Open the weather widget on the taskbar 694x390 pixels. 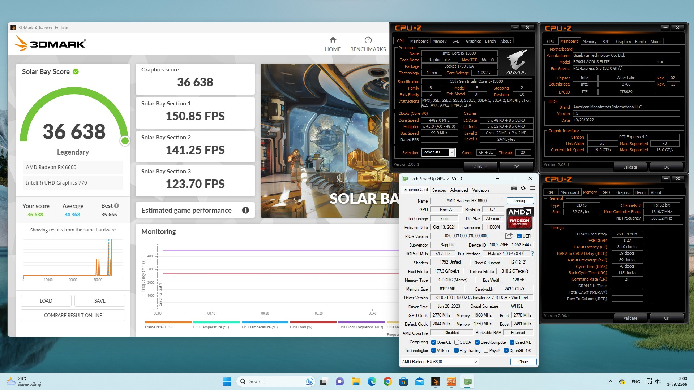[24, 381]
